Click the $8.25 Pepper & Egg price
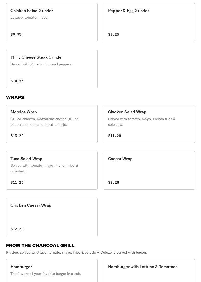 pos(113,34)
